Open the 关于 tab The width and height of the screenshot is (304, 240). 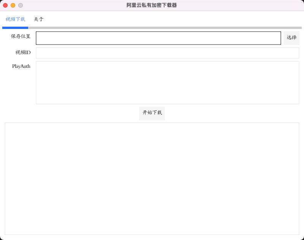[x=39, y=19]
